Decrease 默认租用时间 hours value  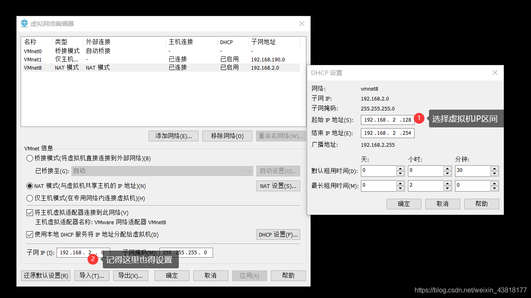[447, 174]
